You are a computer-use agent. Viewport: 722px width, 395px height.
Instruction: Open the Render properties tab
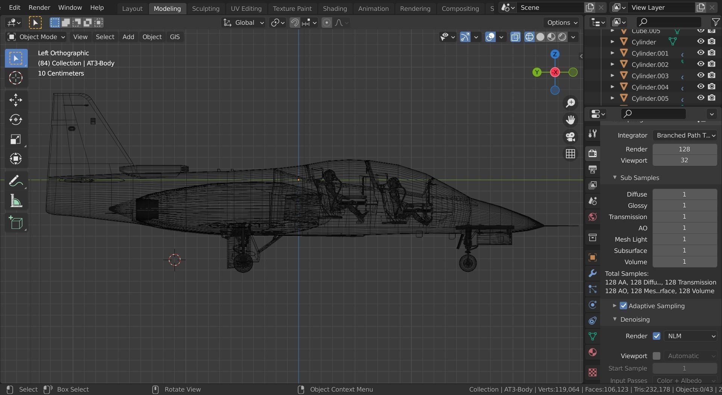tap(593, 153)
